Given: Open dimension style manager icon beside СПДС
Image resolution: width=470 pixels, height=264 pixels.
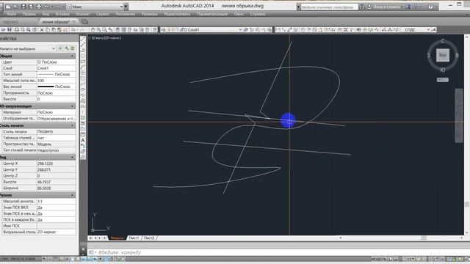Looking at the screenshot, I should tap(434, 29).
